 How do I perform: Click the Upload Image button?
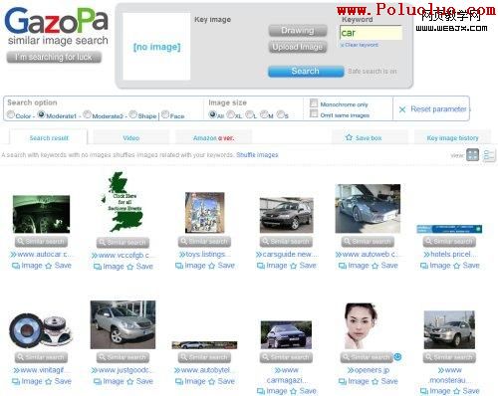click(298, 47)
